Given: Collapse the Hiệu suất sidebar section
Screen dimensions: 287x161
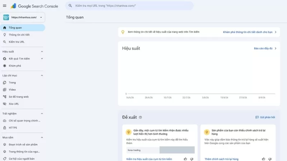Looking at the screenshot, I should (42, 52).
